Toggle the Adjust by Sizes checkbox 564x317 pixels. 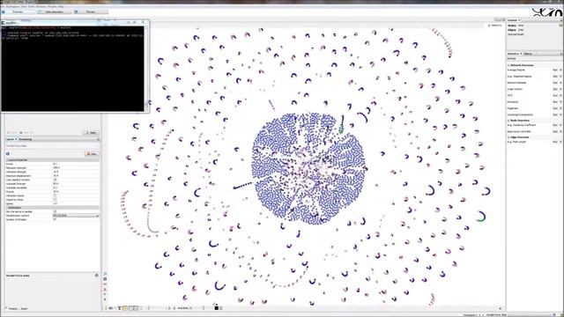[55, 200]
